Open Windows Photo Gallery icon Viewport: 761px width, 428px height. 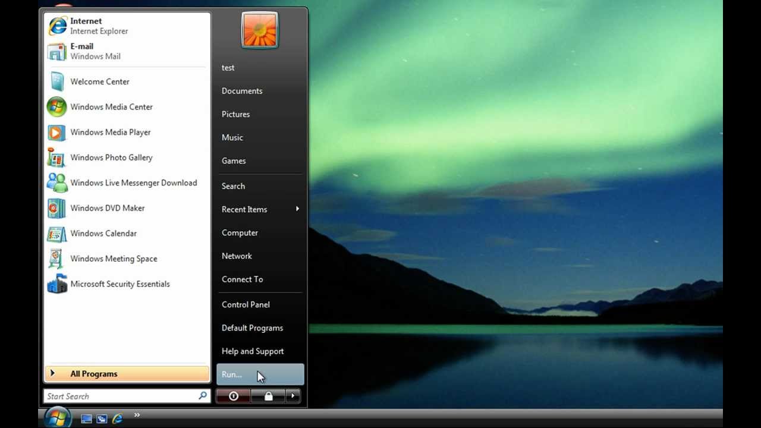(57, 158)
